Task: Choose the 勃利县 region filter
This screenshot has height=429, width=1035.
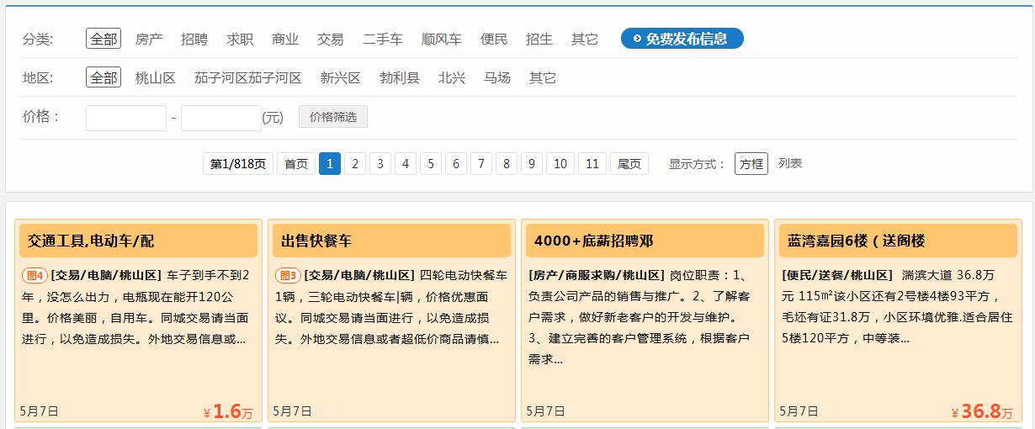Action: point(399,78)
